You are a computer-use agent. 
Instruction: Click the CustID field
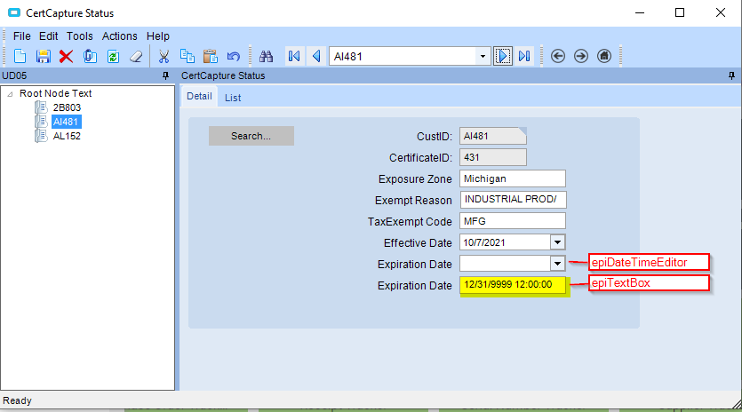492,136
